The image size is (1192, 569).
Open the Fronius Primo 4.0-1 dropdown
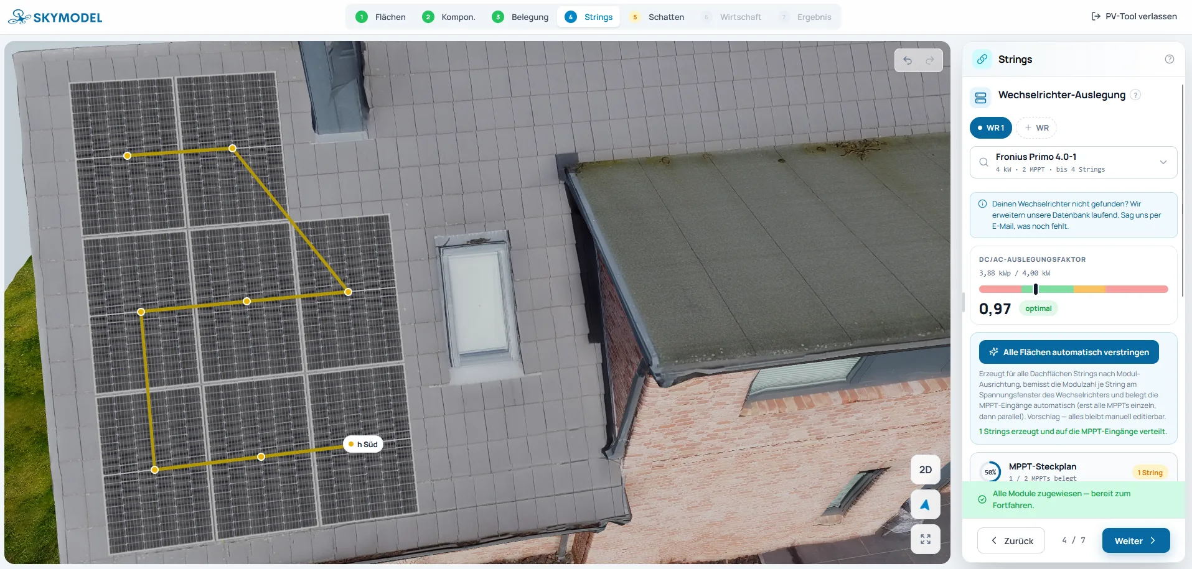[1074, 162]
